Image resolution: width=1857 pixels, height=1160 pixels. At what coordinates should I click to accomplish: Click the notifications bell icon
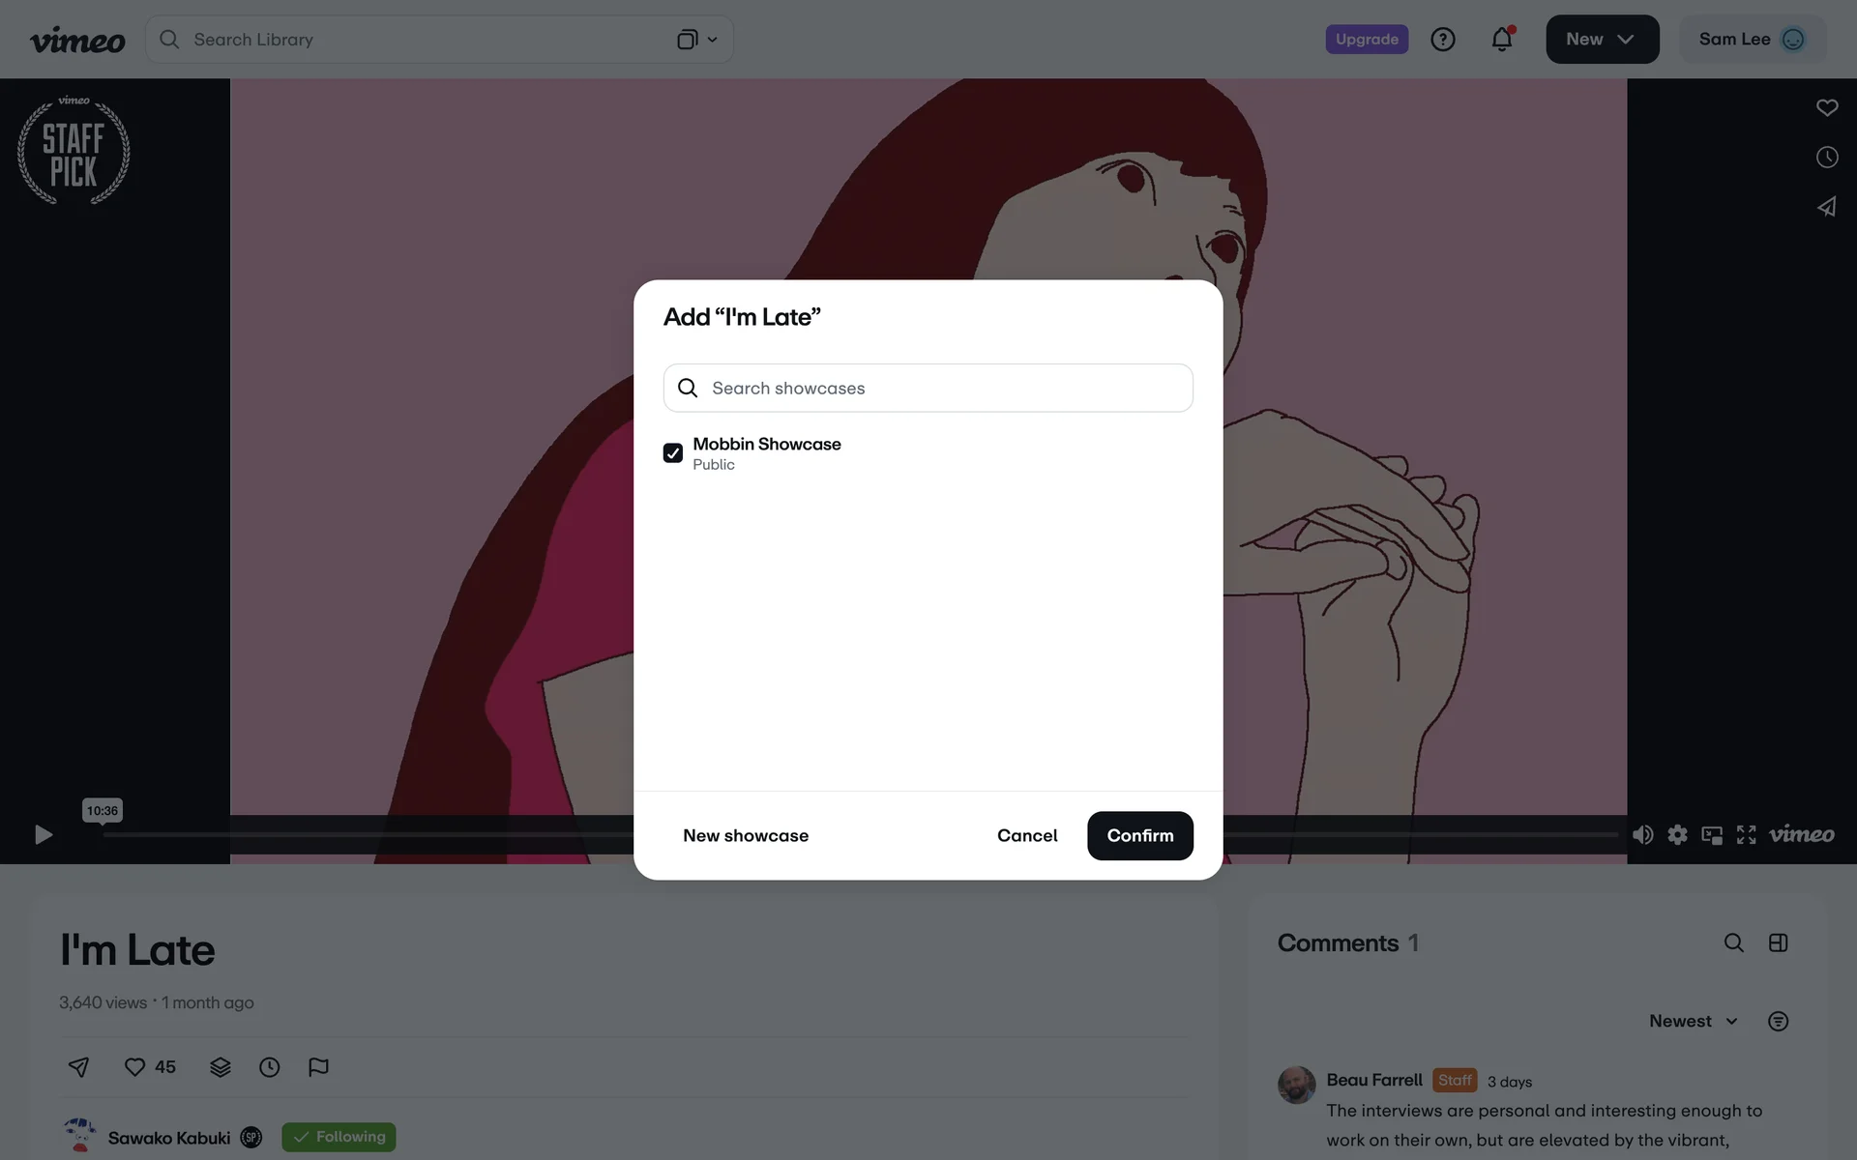coord(1501,40)
